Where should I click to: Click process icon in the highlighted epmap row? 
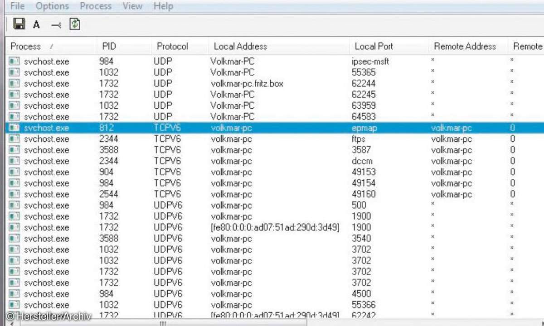click(15, 128)
